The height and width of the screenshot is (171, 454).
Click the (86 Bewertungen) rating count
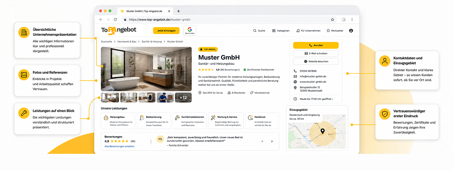pos(230,70)
